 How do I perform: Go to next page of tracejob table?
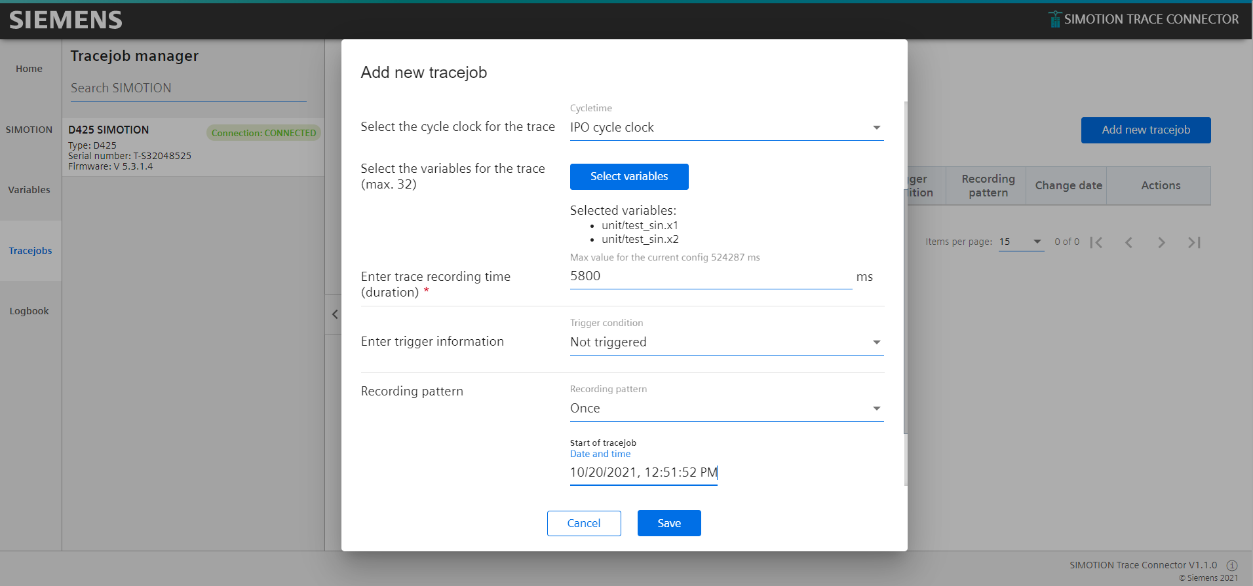point(1161,242)
